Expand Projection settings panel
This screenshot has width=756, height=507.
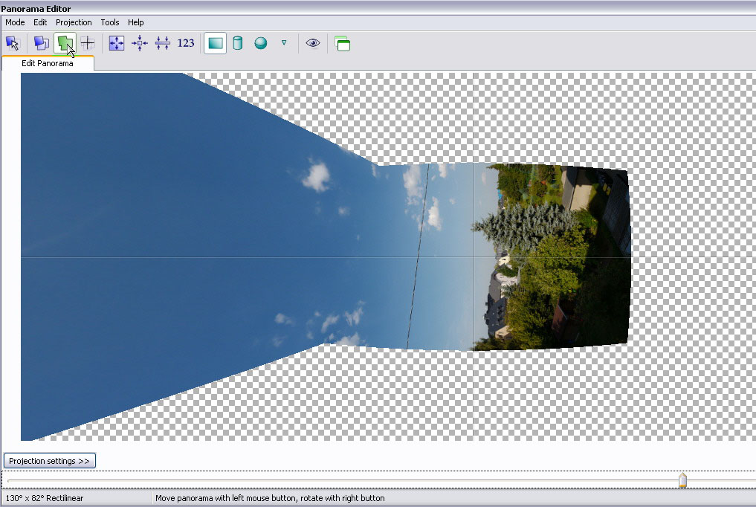click(50, 461)
